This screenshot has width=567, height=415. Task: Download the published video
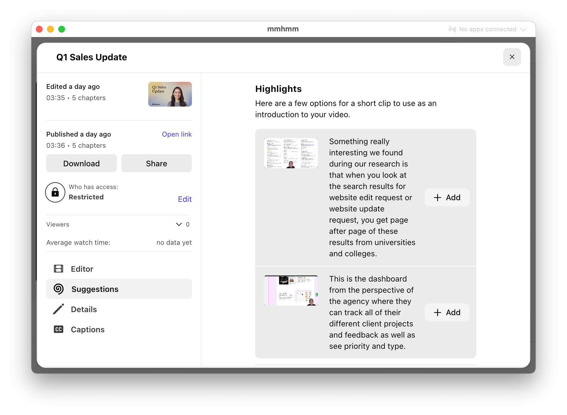82,163
